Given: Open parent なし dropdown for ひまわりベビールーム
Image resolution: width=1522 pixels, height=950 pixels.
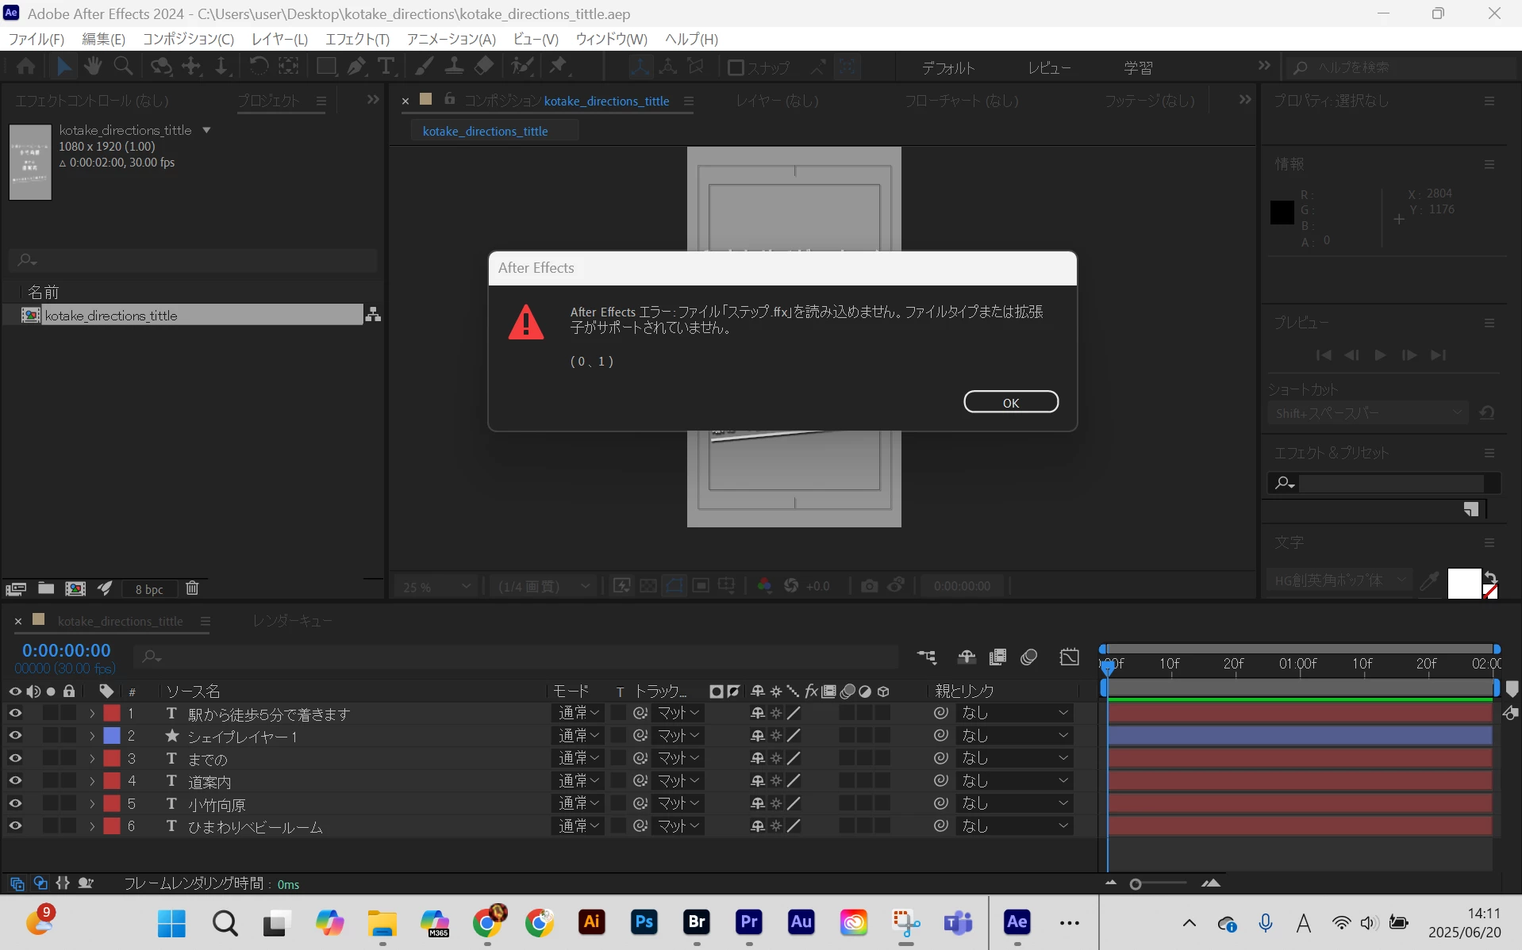Looking at the screenshot, I should (1014, 826).
